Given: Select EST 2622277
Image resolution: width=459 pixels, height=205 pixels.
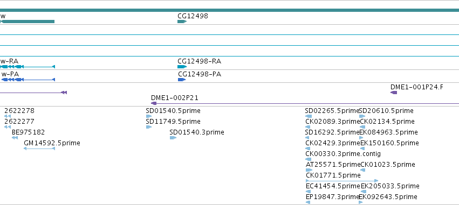Looking at the screenshot, I should click(x=19, y=122).
